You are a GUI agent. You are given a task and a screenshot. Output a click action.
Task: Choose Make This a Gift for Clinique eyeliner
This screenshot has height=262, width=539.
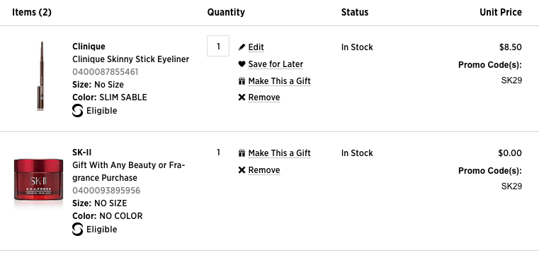coord(280,81)
